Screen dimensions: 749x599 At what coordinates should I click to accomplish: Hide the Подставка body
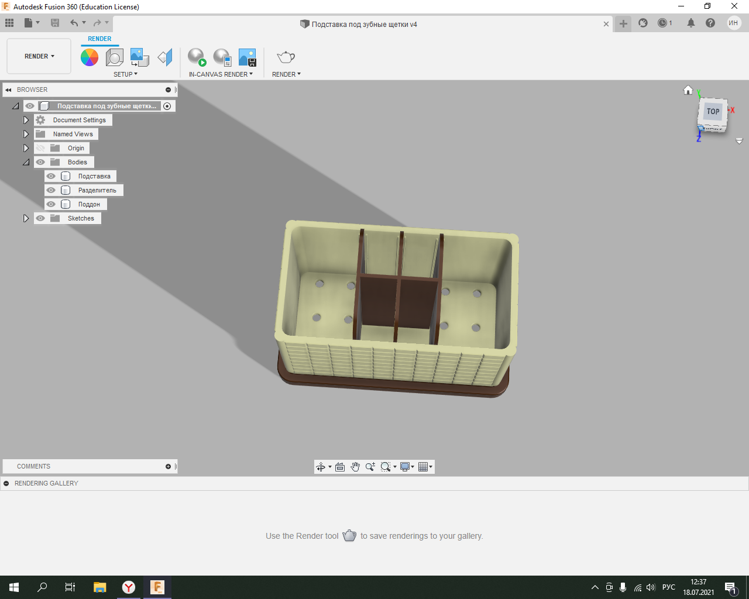tap(51, 176)
